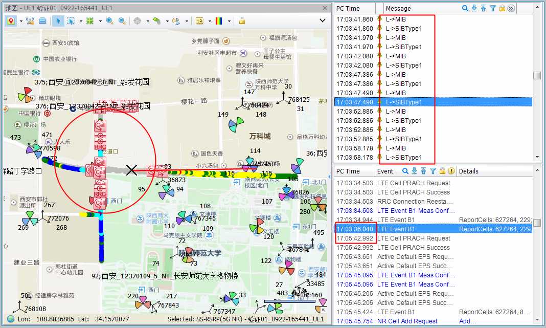Toggle the lock in Message panel header

point(502,8)
